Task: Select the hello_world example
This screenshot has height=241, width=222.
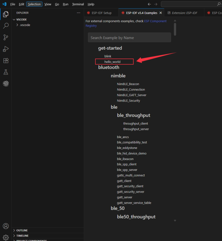Action: coord(112,62)
